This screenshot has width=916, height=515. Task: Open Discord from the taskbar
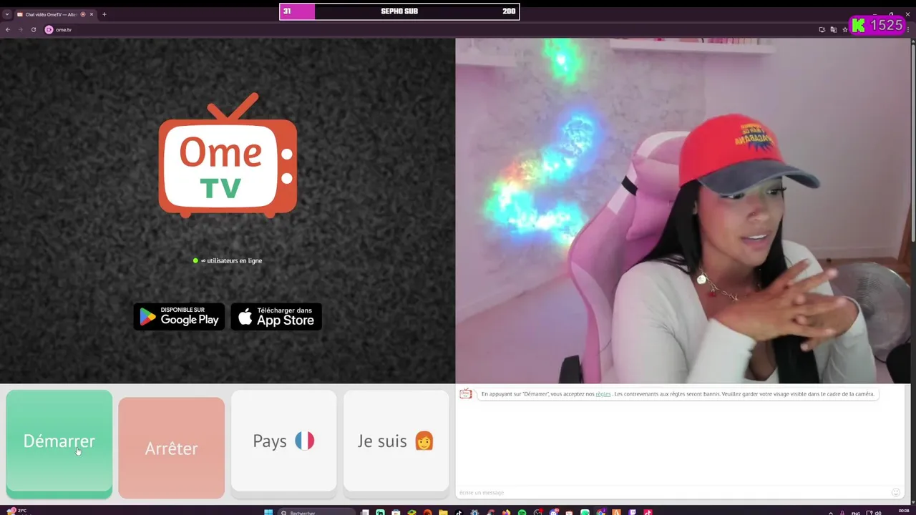point(552,512)
